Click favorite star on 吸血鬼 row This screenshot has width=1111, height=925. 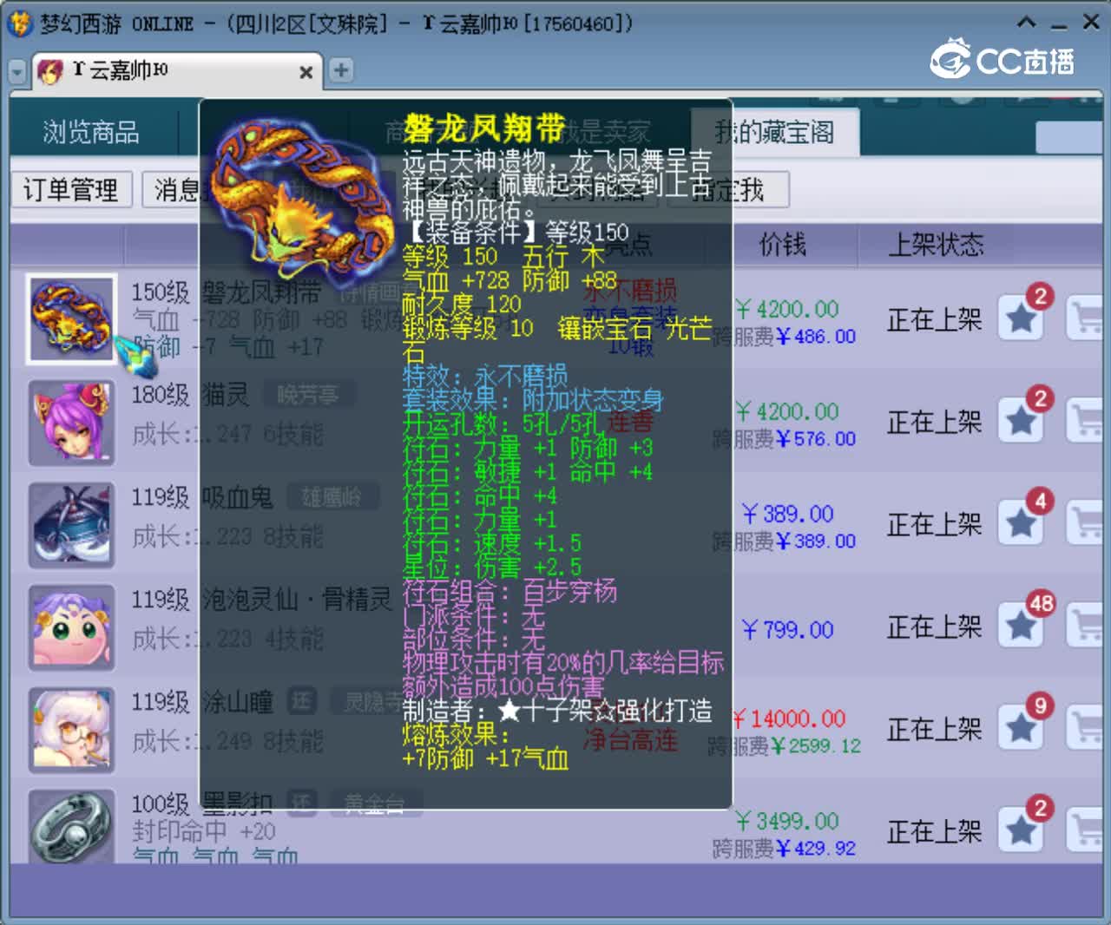(1021, 524)
